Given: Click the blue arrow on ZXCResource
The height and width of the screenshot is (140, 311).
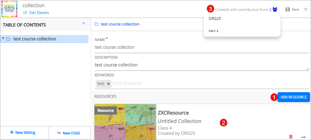Looking at the screenshot, I should click(303, 137).
